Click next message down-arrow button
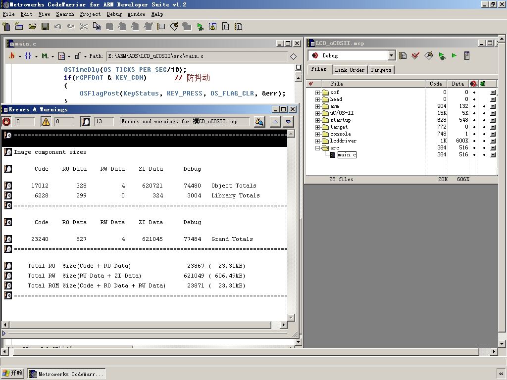The height and width of the screenshot is (380, 507). tap(288, 122)
